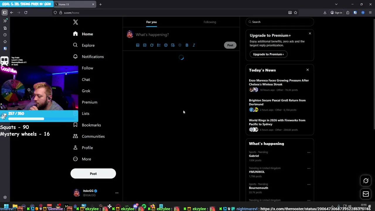The image size is (375, 211).
Task: Open the list all tabs dropdown arrow
Action: pyautogui.click(x=336, y=4)
